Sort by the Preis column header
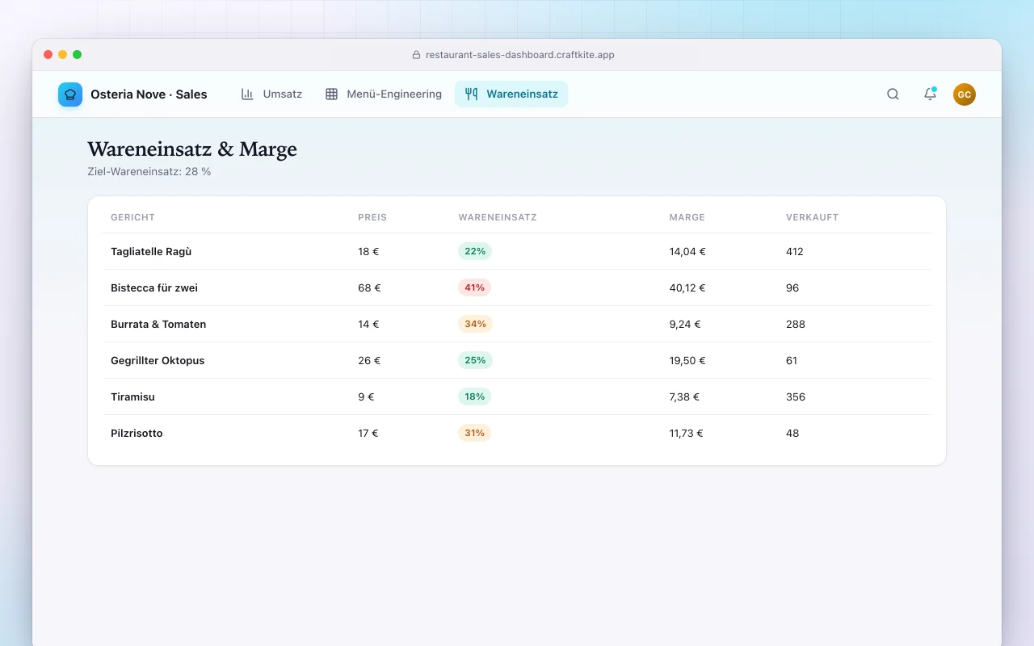1034x646 pixels. [372, 217]
